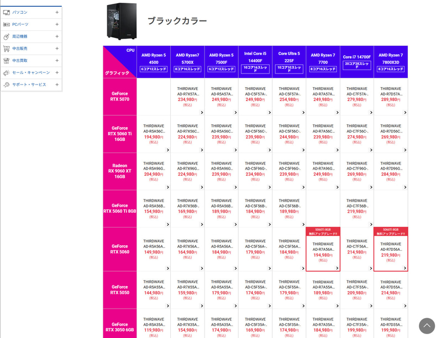This screenshot has height=338, width=442.
Task: Open the 289,980円 RTX 5070 7800X3D model
Action: pyautogui.click(x=391, y=97)
